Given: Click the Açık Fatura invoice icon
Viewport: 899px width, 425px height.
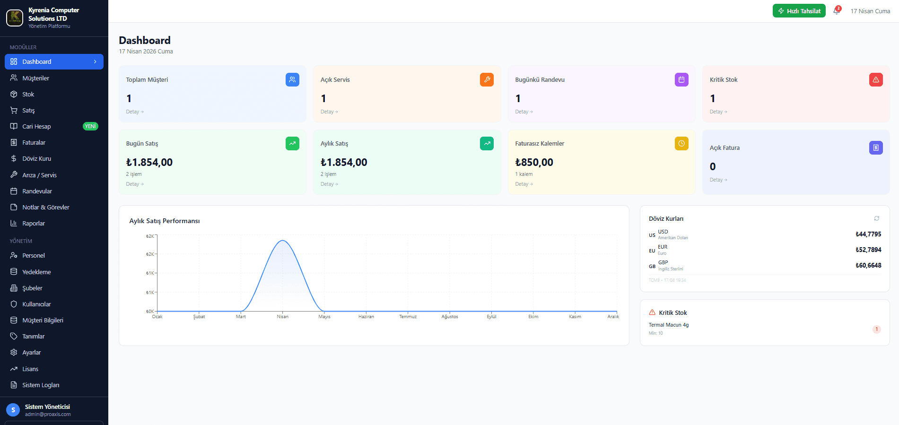Looking at the screenshot, I should (876, 147).
